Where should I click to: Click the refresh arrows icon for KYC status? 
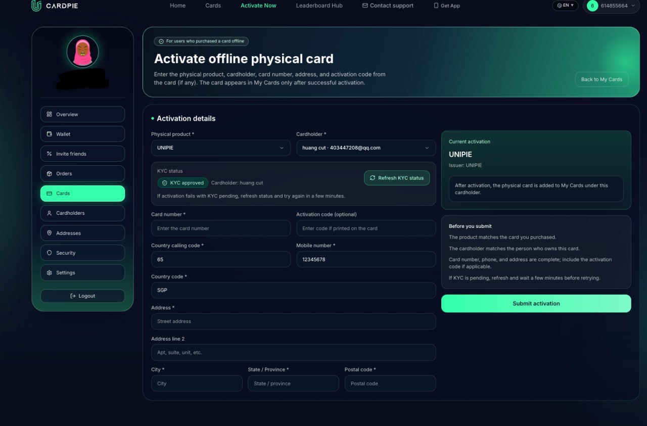point(373,178)
